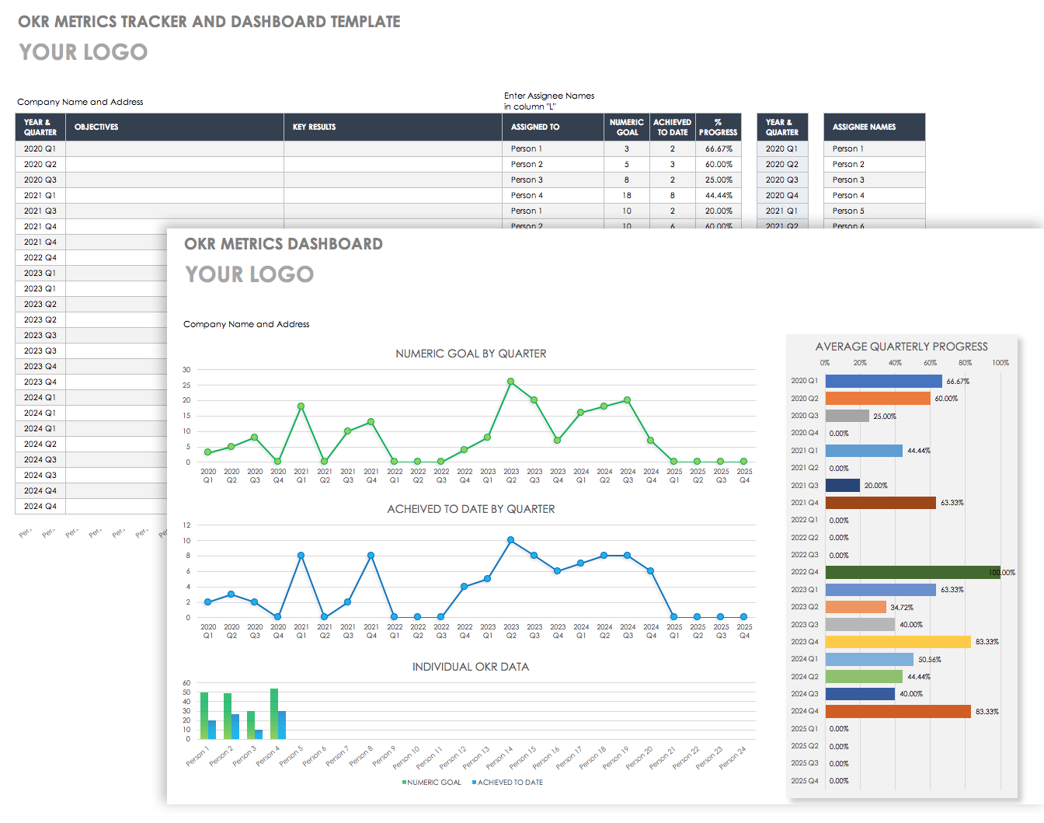Click Person 4 in the ASSIGNED TO column
The height and width of the screenshot is (823, 1044).
pos(553,195)
